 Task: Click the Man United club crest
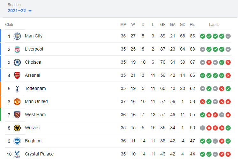click(17, 102)
